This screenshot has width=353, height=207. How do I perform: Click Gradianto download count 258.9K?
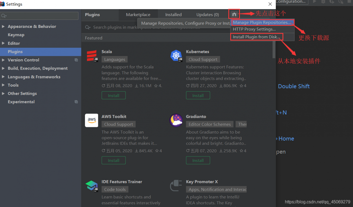click(x=228, y=151)
